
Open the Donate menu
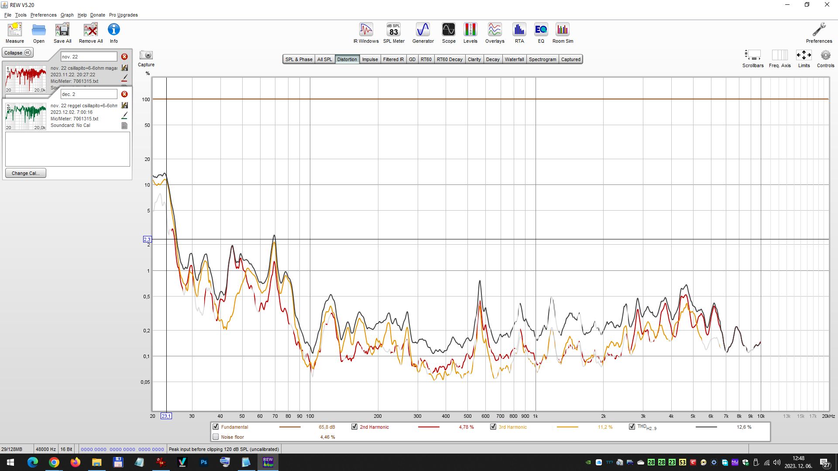[98, 15]
